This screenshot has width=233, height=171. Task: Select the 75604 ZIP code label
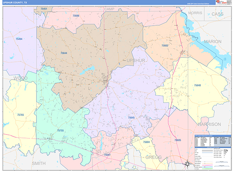tap(146, 142)
